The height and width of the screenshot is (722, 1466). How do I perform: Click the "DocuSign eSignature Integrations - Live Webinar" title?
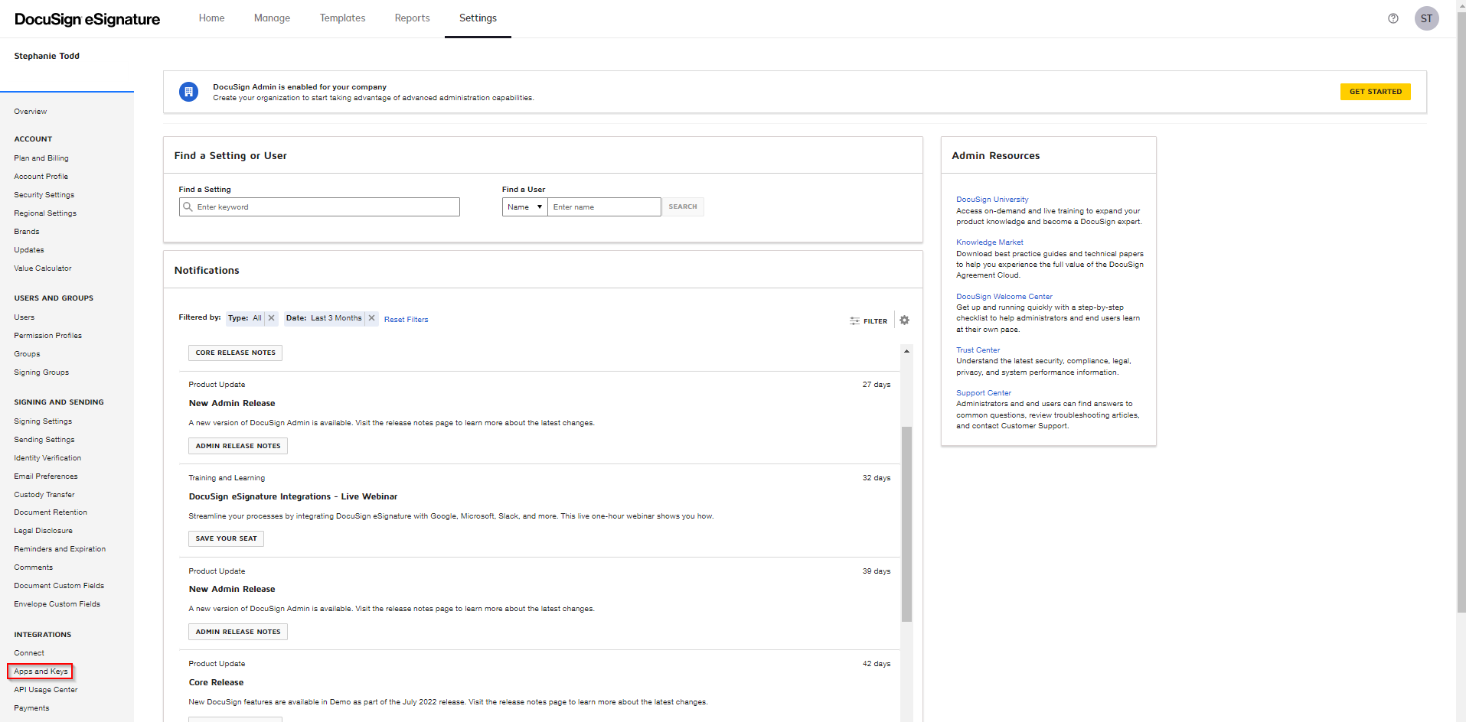(293, 496)
